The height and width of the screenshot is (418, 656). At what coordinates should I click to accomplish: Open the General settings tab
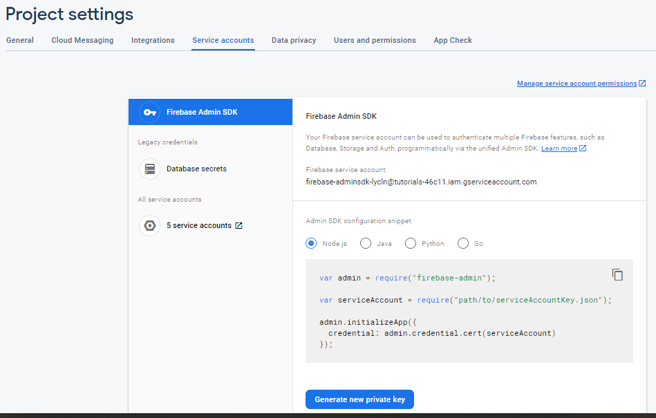tap(19, 40)
